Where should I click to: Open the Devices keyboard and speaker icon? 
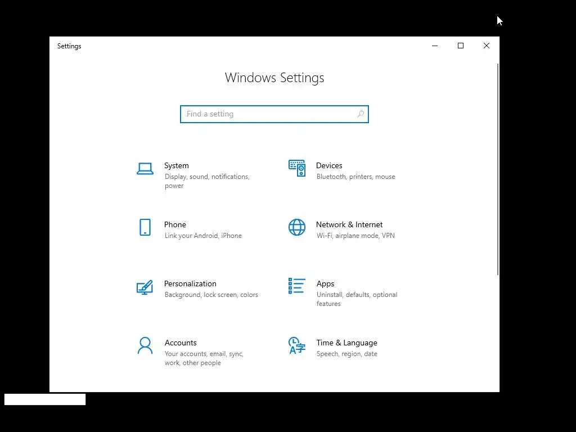click(297, 168)
